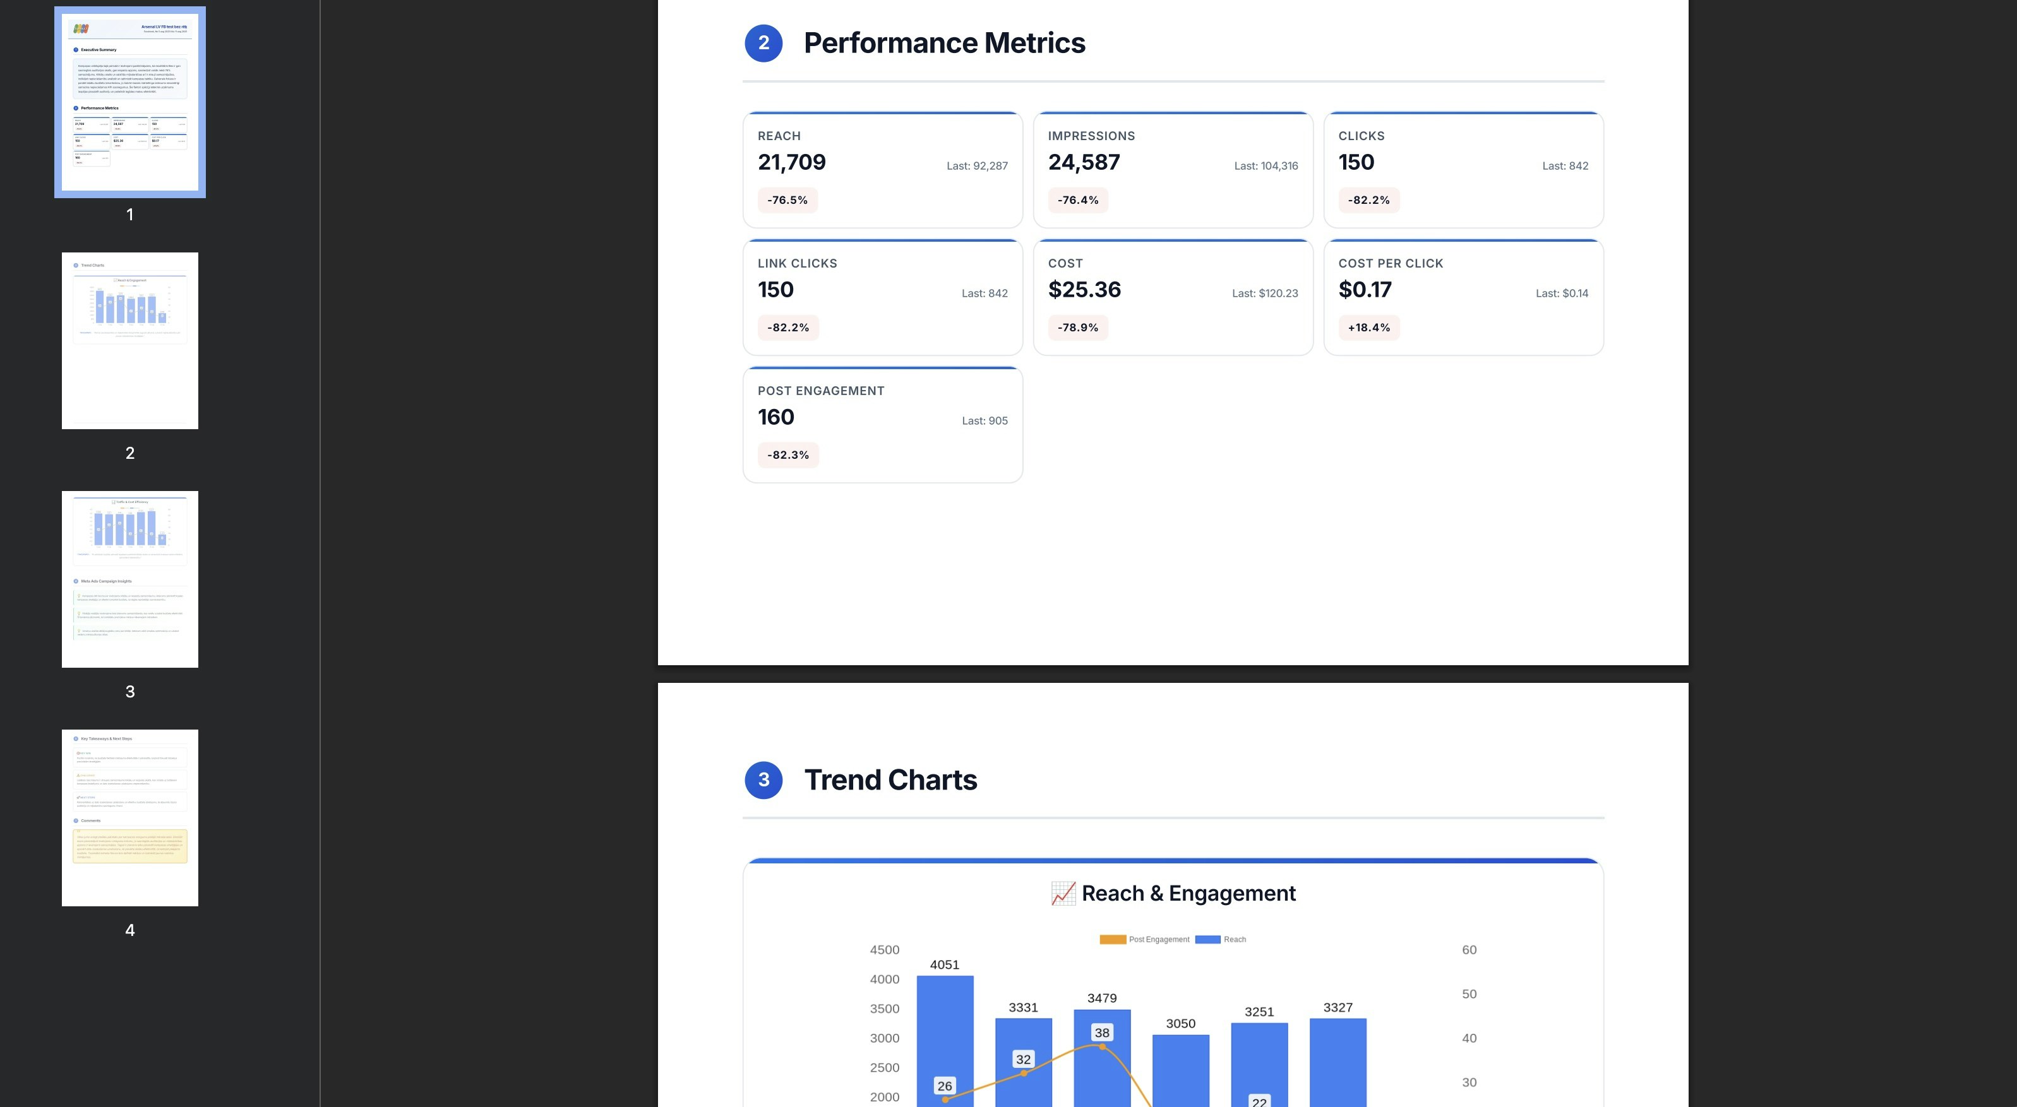The height and width of the screenshot is (1107, 2017).
Task: Click the +18.4% change badge
Action: [1368, 328]
